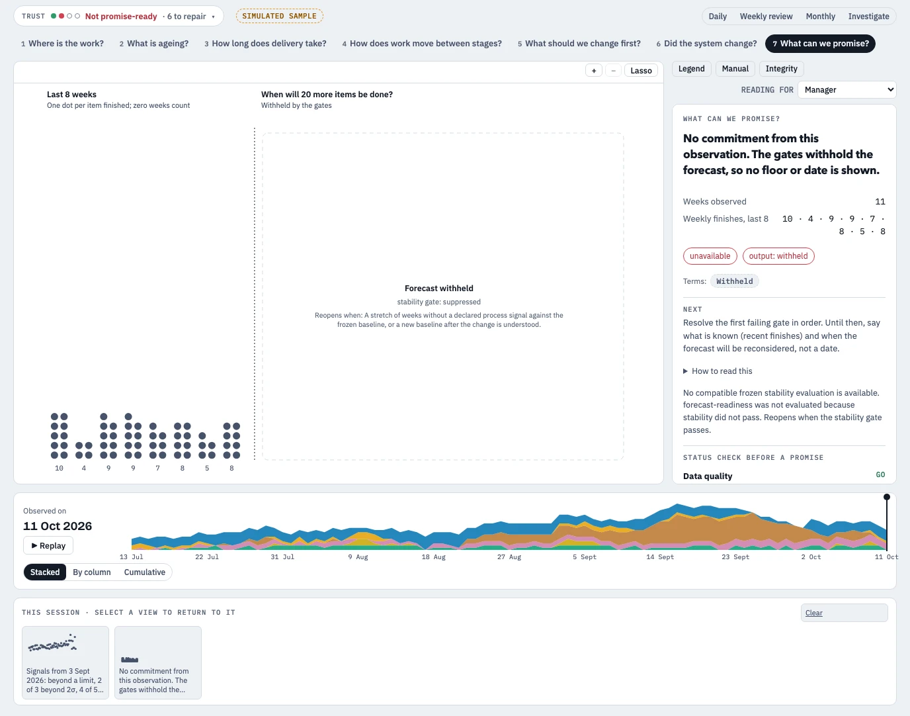Open 'Did the system change?' tab
910x716 pixels.
coord(706,44)
